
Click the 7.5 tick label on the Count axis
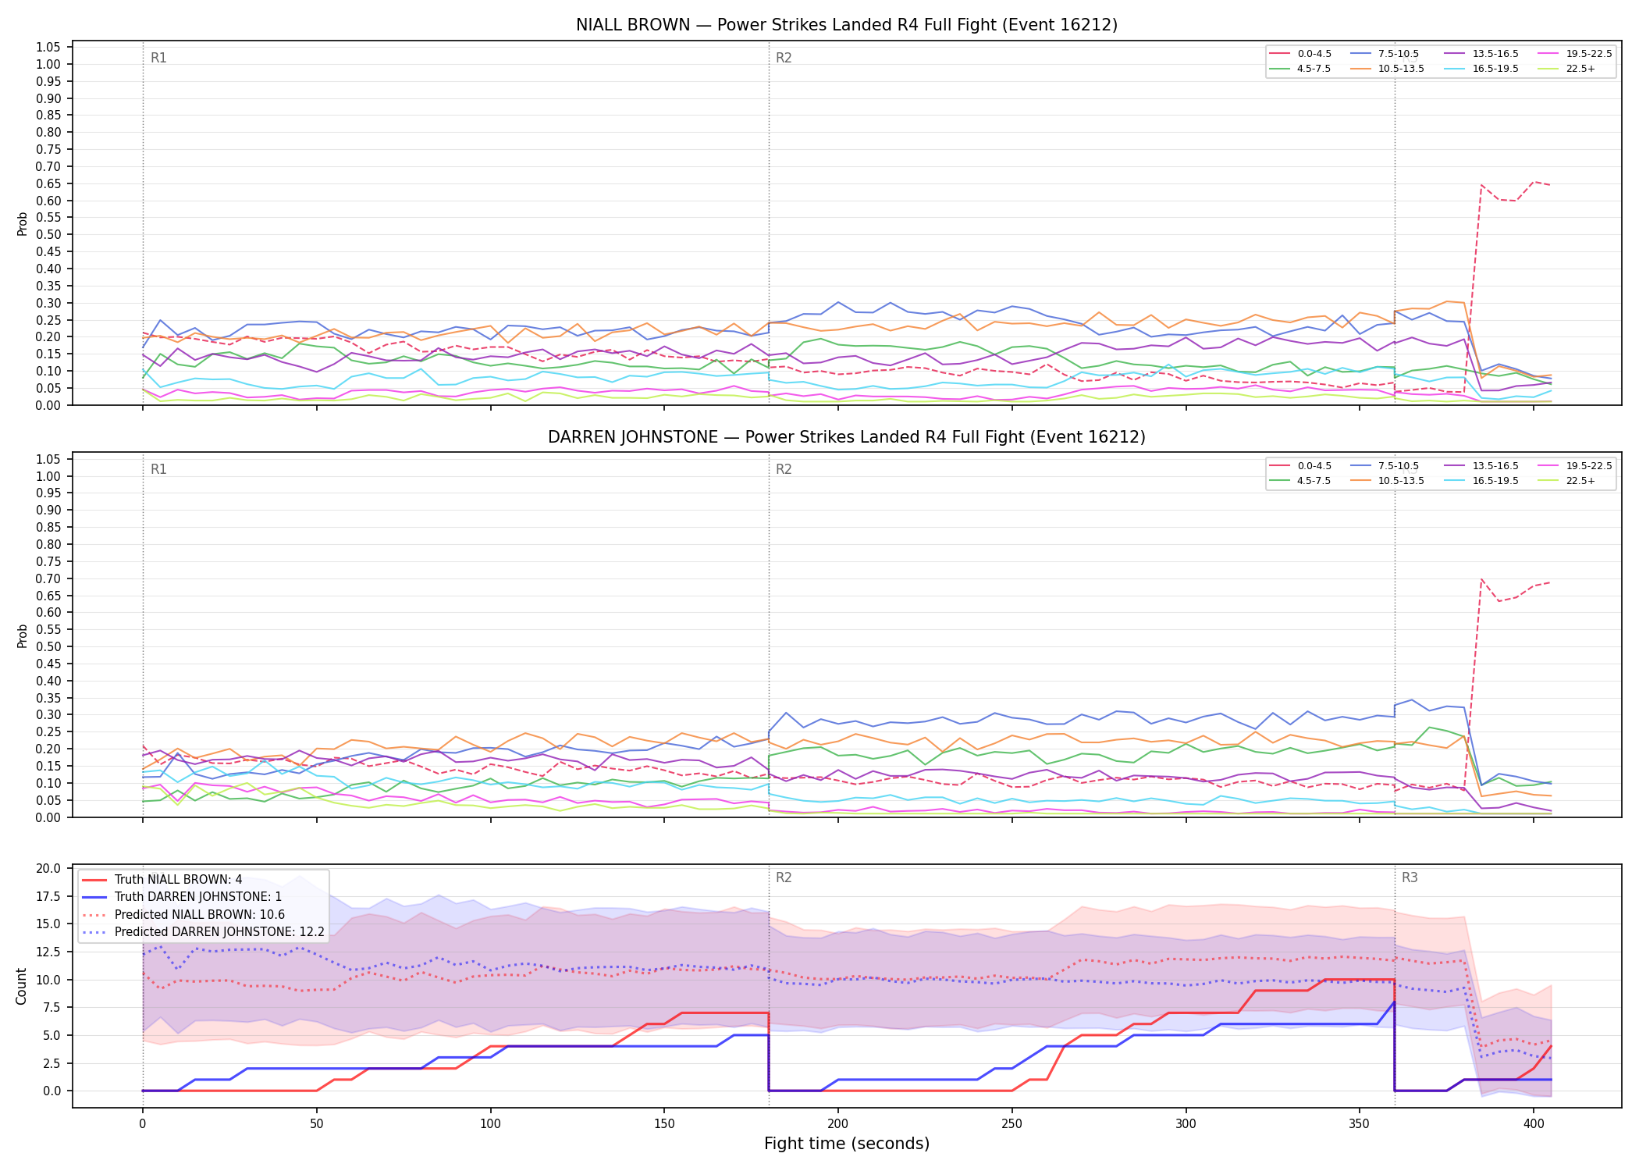click(52, 1008)
